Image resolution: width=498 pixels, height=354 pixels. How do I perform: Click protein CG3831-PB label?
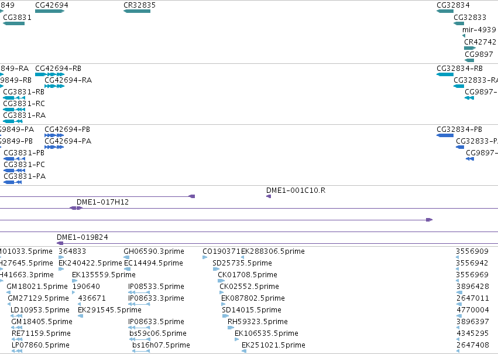click(x=24, y=153)
